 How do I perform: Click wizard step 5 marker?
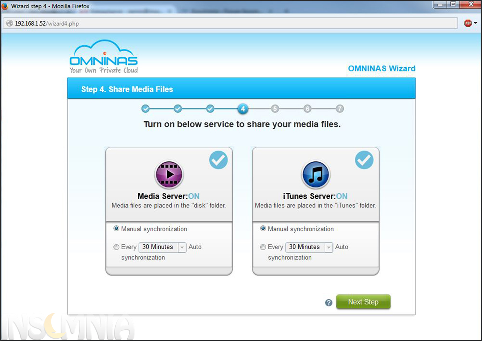click(275, 109)
